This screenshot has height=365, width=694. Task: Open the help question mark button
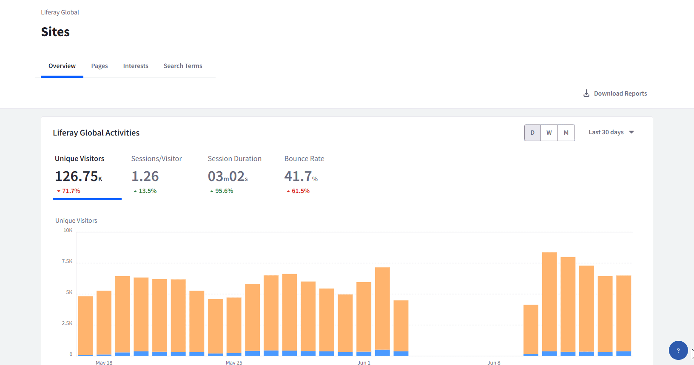point(678,351)
